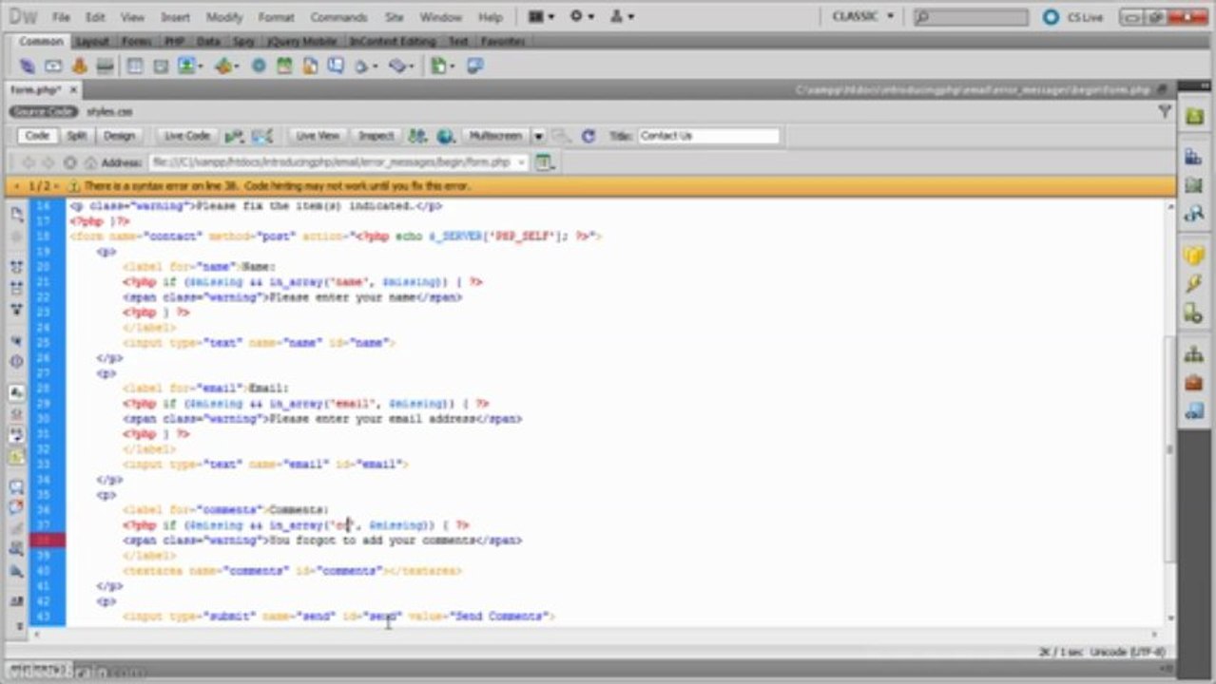Click the home icon beside Address
Viewport: 1216px width, 684px height.
coord(90,162)
